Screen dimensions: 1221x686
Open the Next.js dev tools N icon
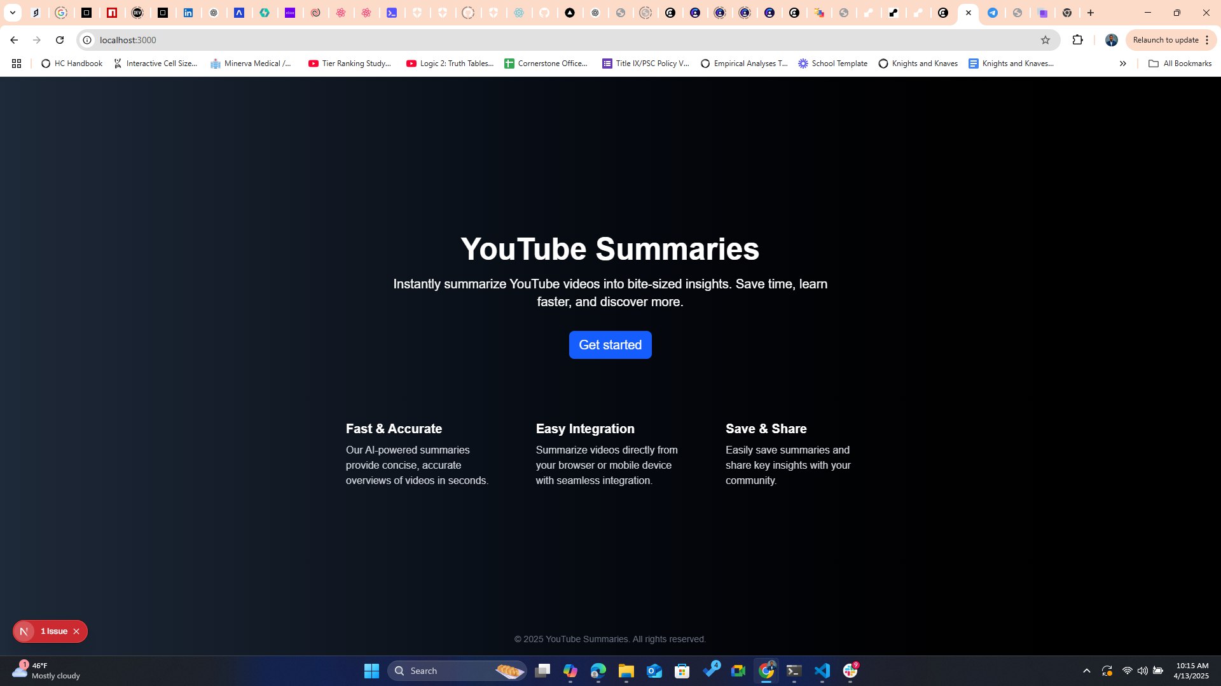[x=24, y=631]
